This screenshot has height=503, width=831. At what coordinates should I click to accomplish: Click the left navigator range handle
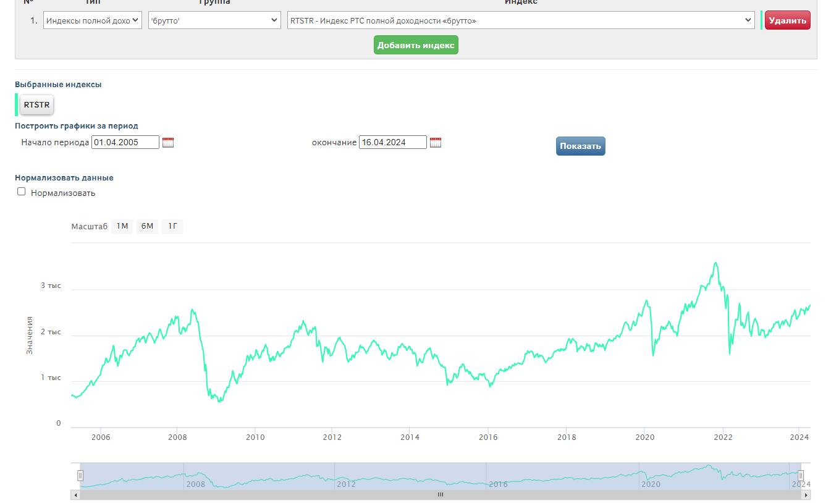coord(80,475)
